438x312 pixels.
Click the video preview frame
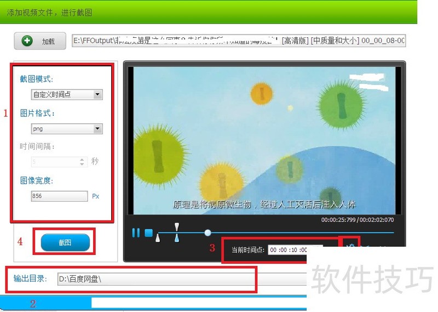pos(264,141)
